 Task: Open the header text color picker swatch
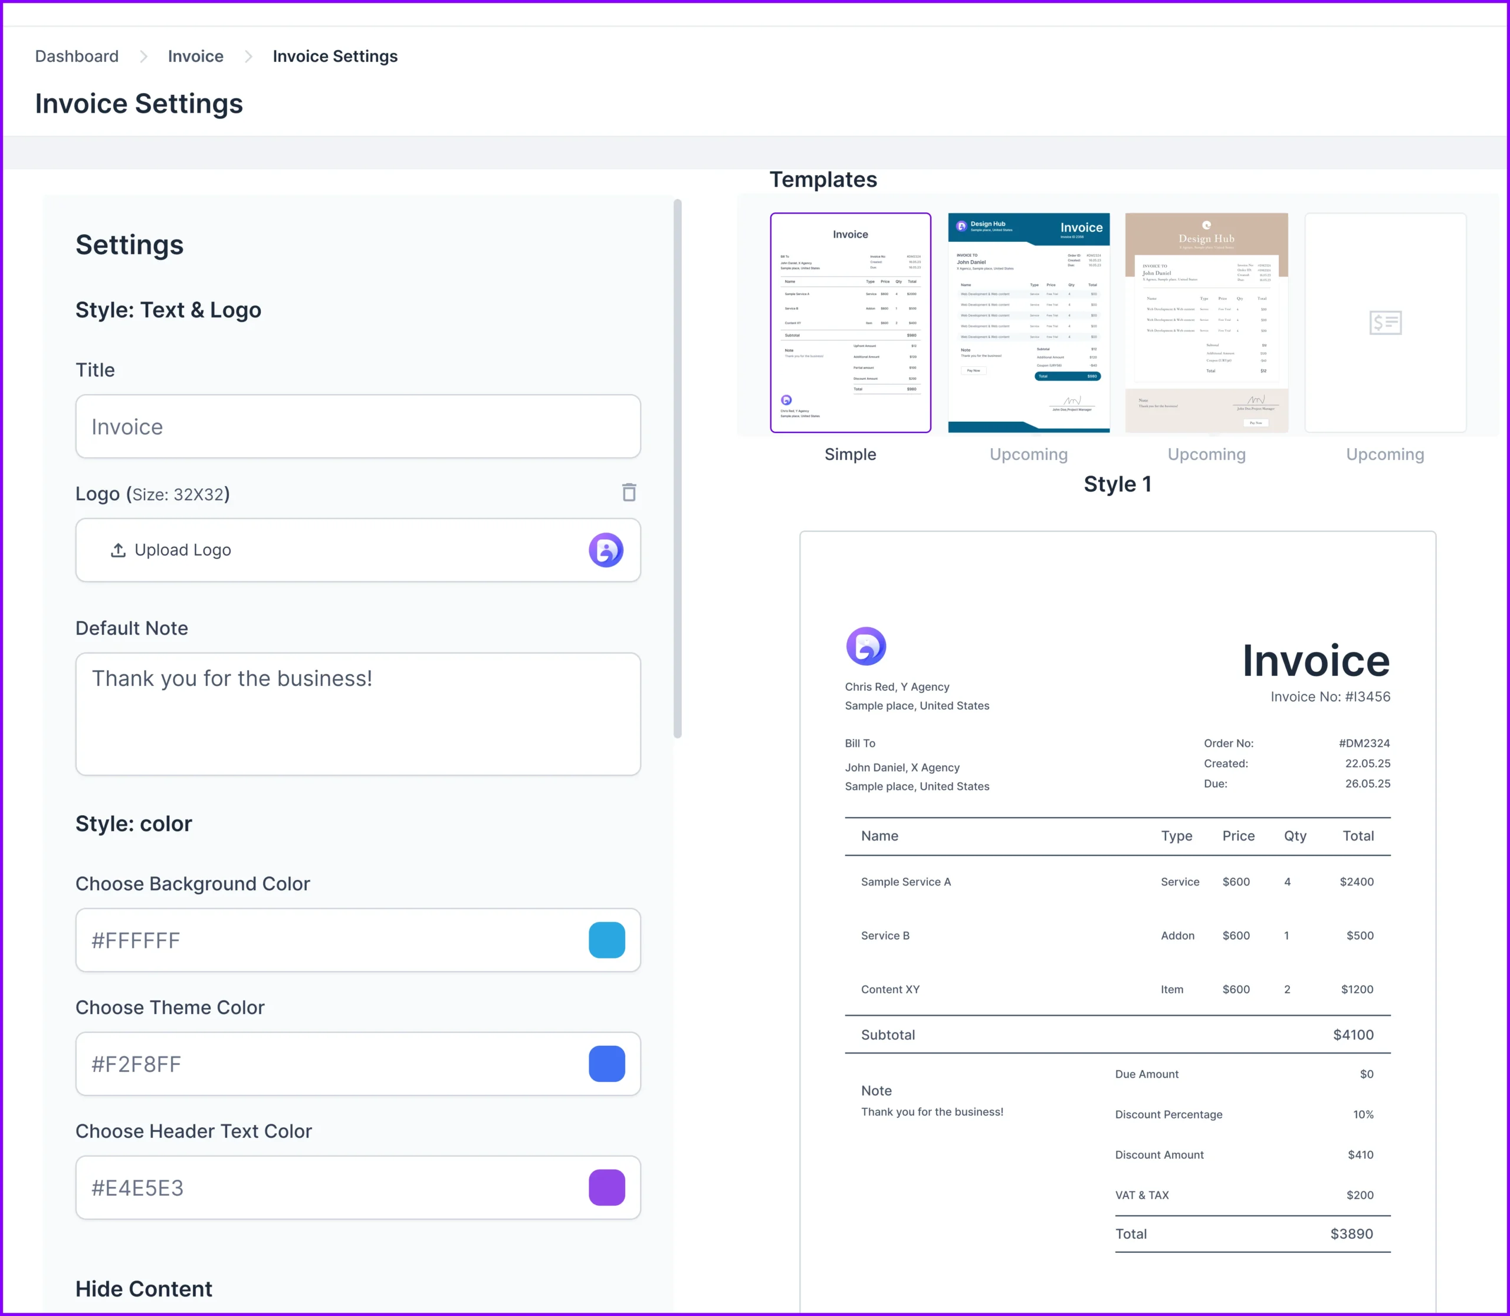[606, 1187]
